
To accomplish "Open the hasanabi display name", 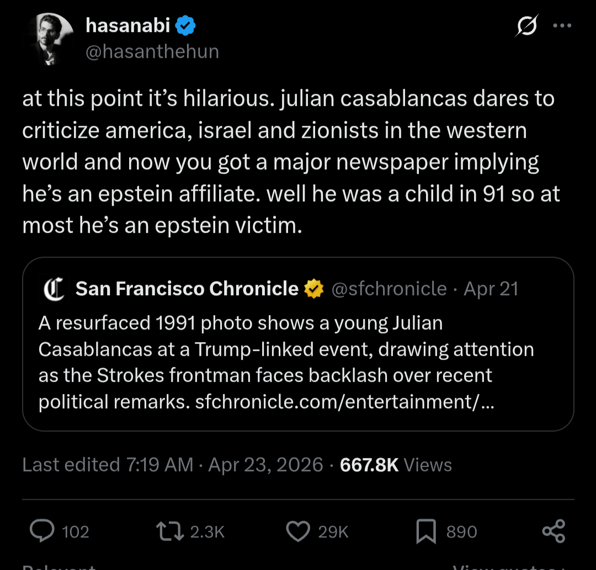I will pyautogui.click(x=128, y=25).
